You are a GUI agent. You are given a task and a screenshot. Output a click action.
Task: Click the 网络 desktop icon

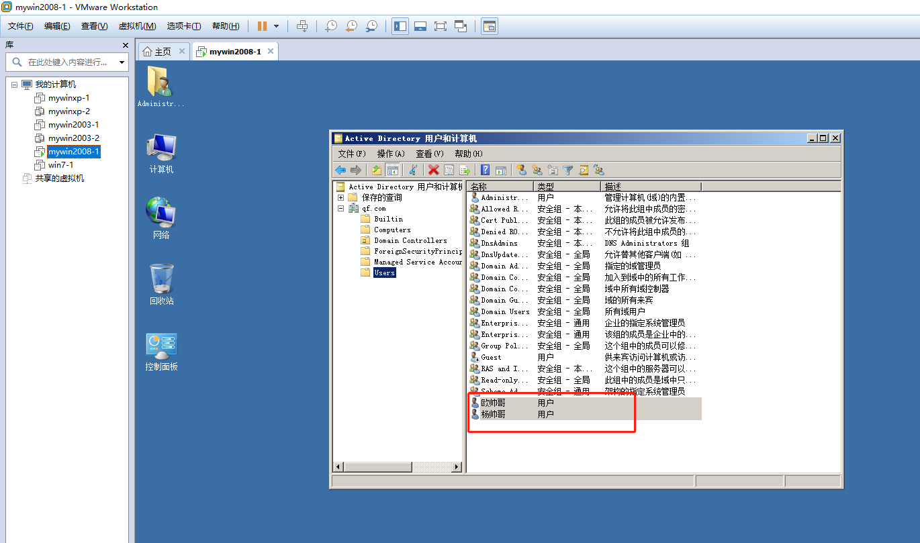[161, 218]
